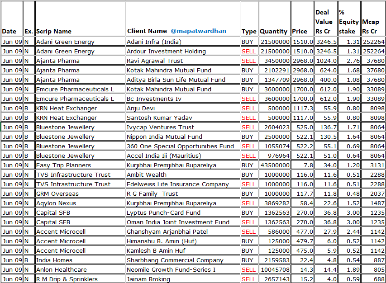The image size is (386, 283).
Task: Select the Ambit Wealth client cell
Action: (183, 175)
